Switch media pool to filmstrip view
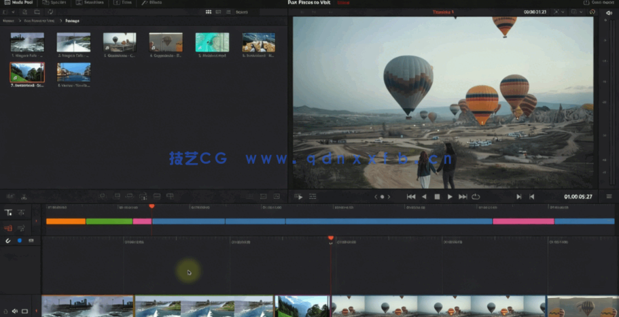 click(218, 12)
